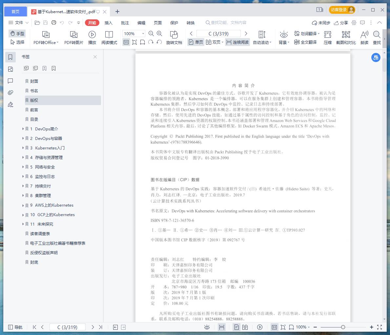Open the 压缩 compress tool
Image resolution: width=390 pixels, height=335 pixels.
[x=328, y=38]
